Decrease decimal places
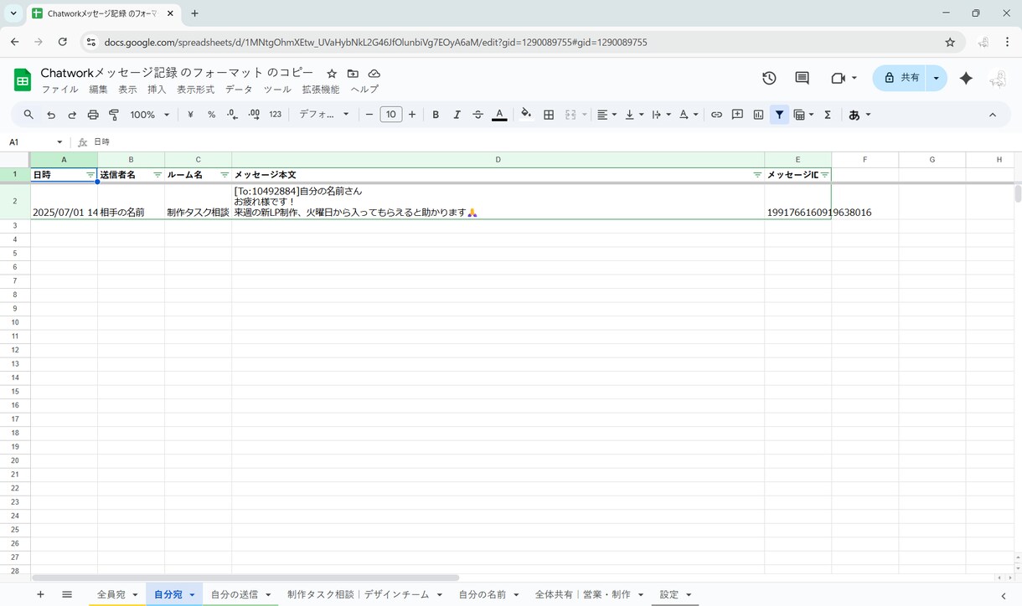 coord(232,115)
